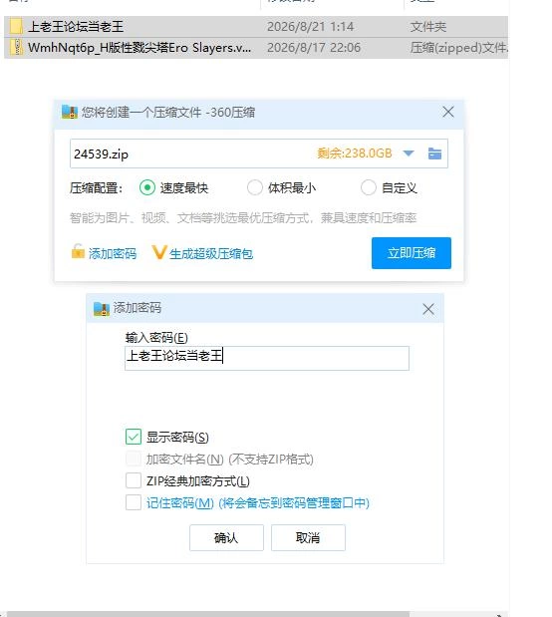Click the 智能为图片、视频 description text
This screenshot has height=617, width=552.
[x=243, y=217]
